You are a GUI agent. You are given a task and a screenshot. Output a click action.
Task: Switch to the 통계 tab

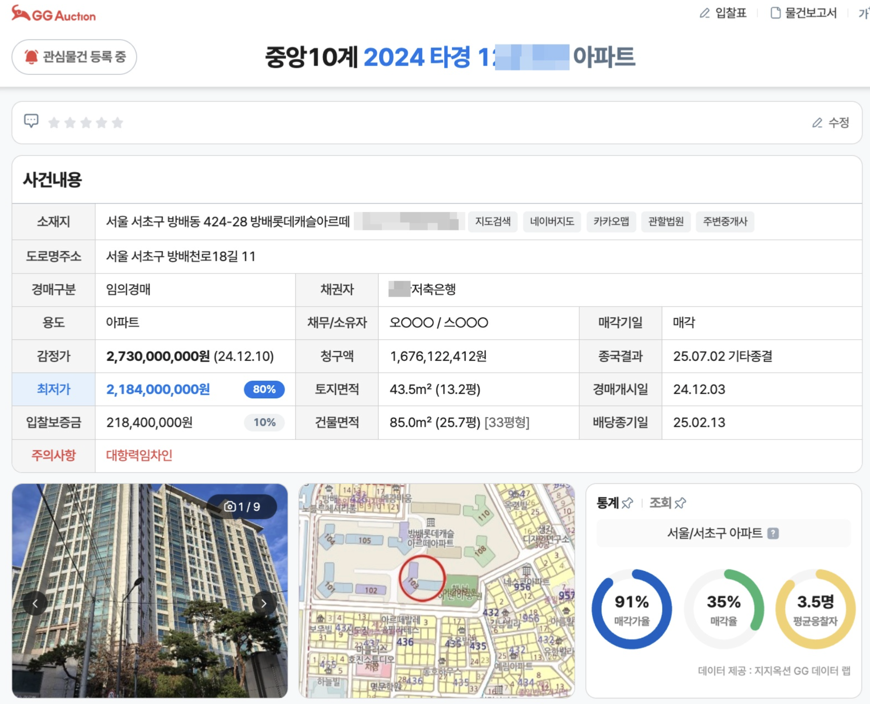[608, 503]
